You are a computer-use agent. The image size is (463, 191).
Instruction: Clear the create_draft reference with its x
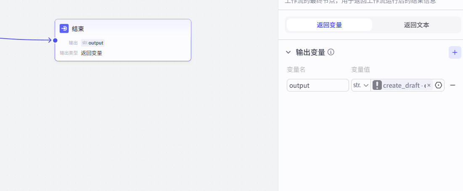tap(429, 85)
